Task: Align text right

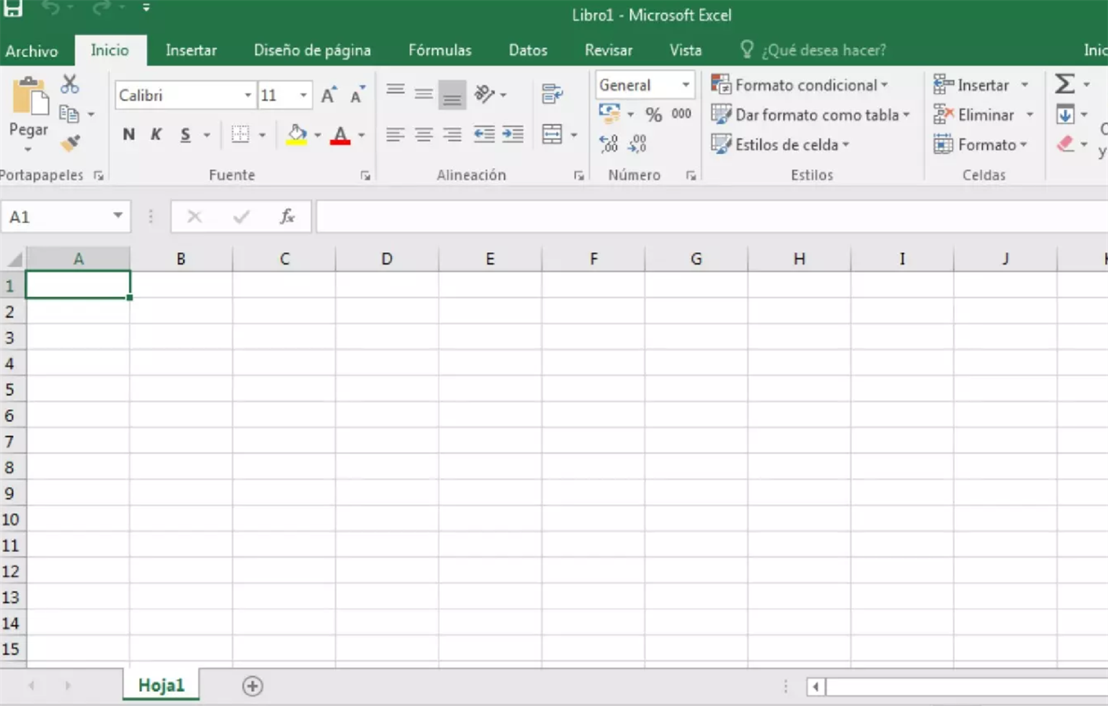Action: 452,134
